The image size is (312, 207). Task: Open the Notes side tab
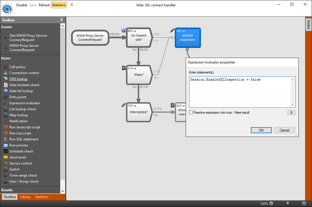click(309, 25)
